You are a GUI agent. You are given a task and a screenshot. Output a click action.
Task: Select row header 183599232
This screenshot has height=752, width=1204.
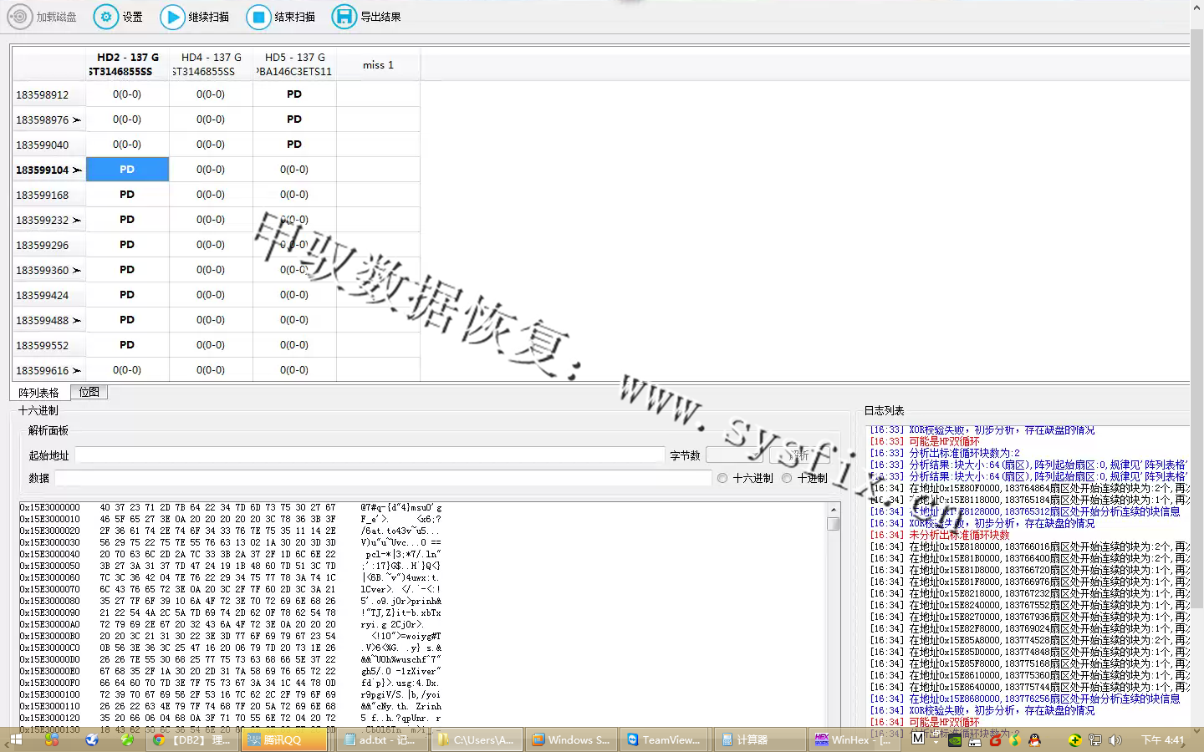click(48, 220)
